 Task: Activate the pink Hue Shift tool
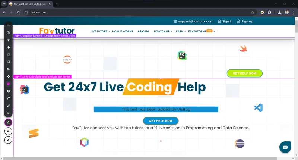click(8, 84)
